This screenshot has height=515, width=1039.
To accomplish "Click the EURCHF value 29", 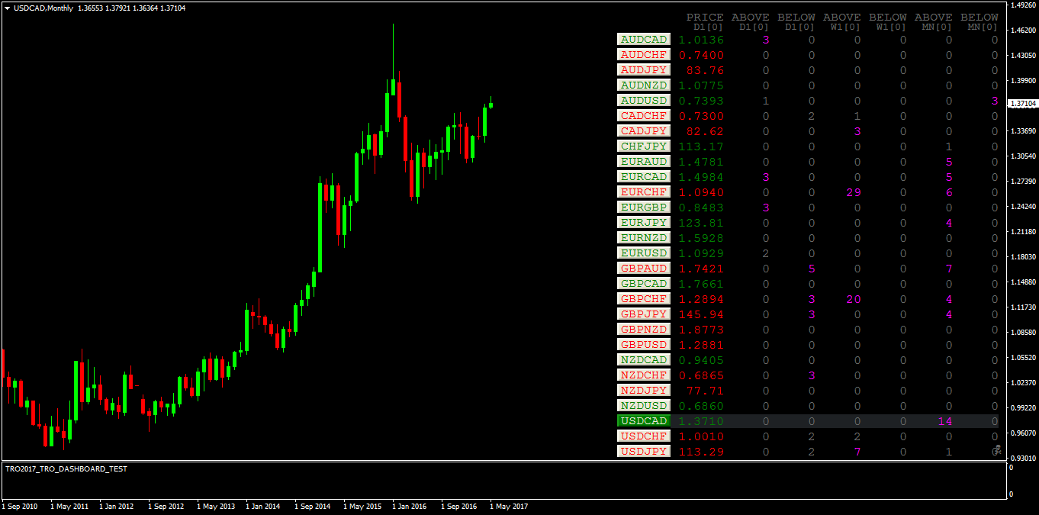I will tap(854, 192).
